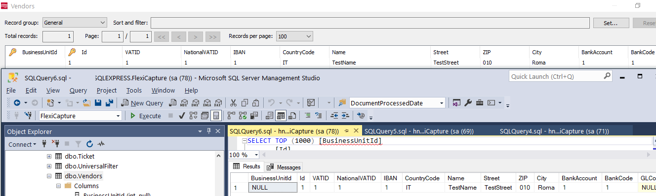Open the Record group dropdown
Viewport: 656px width, 196px height.
[x=102, y=23]
